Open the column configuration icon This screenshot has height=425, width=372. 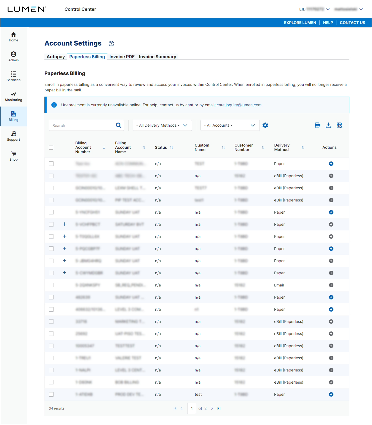(x=339, y=125)
